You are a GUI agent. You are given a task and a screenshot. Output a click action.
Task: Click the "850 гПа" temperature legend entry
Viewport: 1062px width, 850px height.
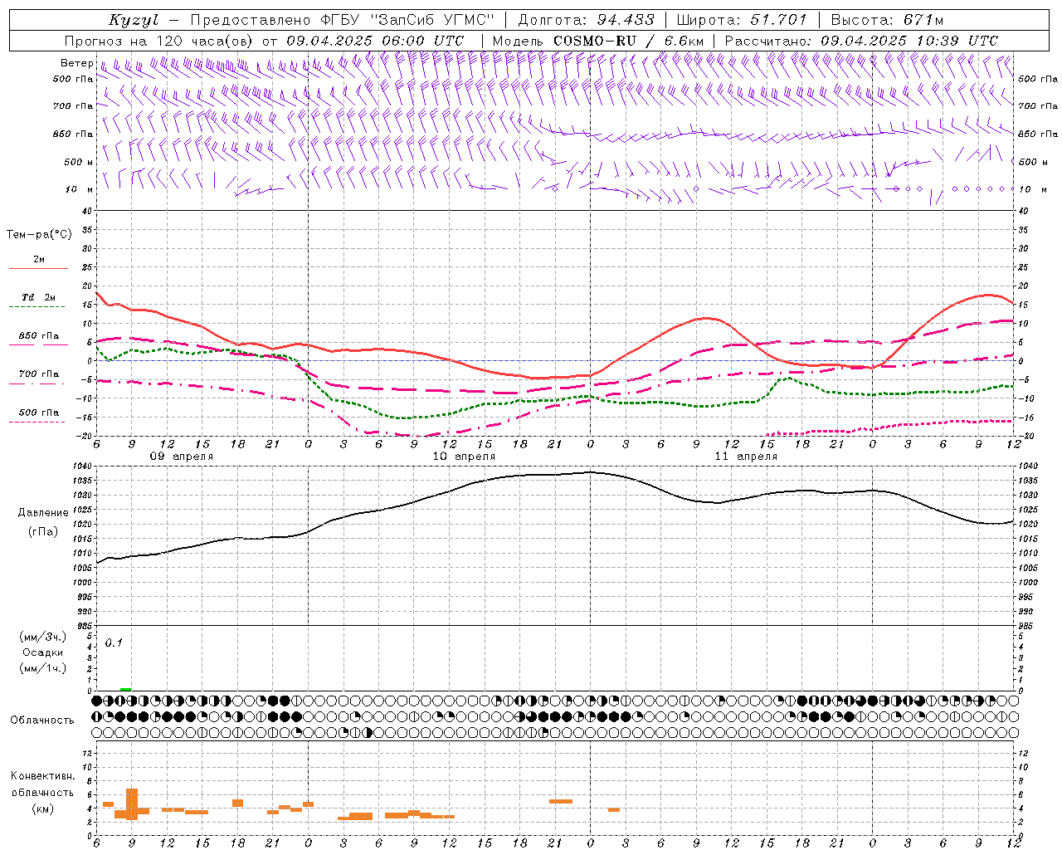click(39, 336)
